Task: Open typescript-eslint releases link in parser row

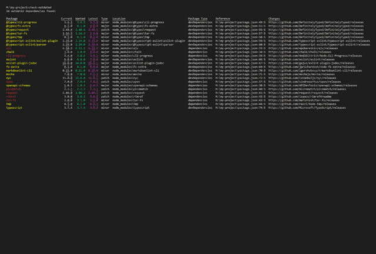Action: tap(319, 45)
